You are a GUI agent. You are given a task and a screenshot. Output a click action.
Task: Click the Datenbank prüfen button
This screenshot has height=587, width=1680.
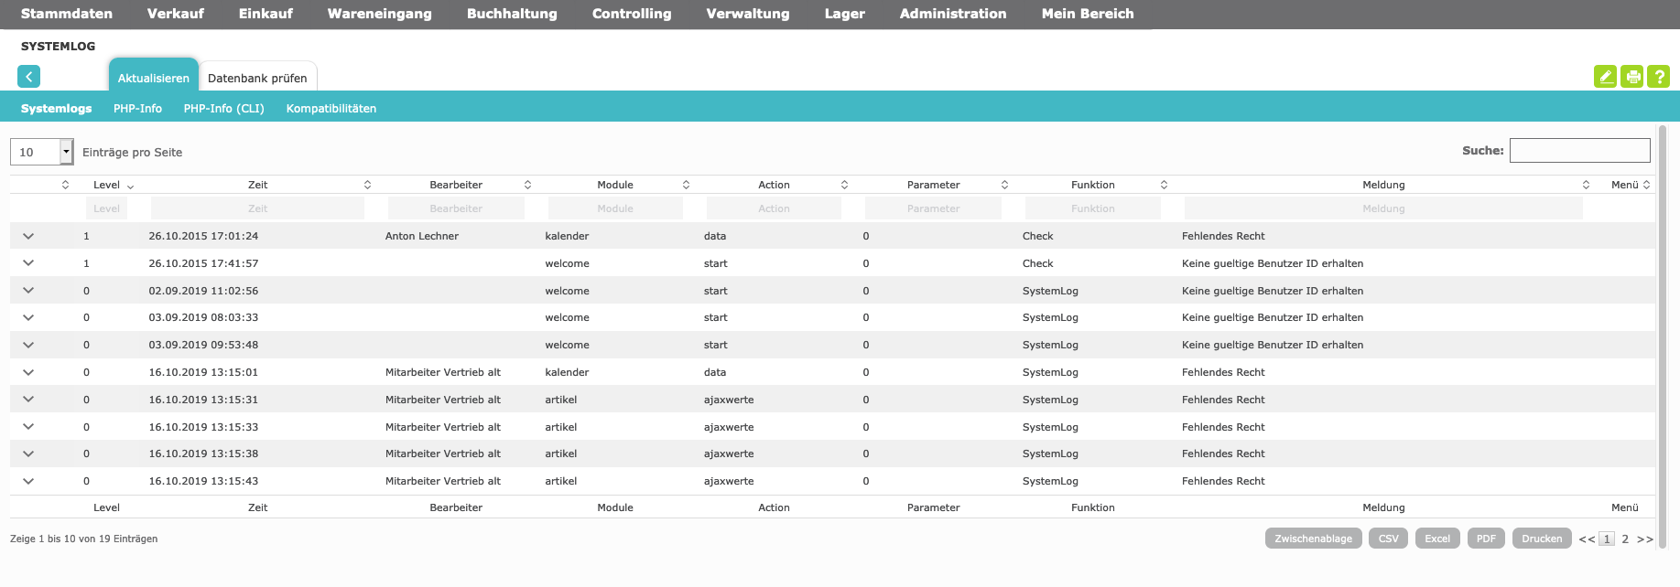[257, 78]
